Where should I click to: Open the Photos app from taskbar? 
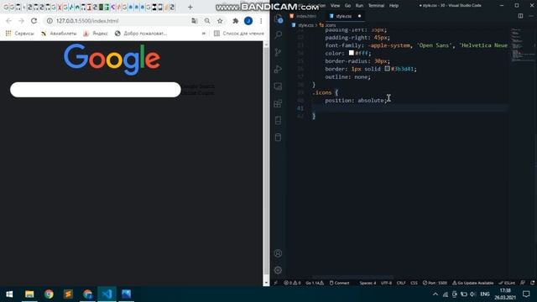coord(127,294)
